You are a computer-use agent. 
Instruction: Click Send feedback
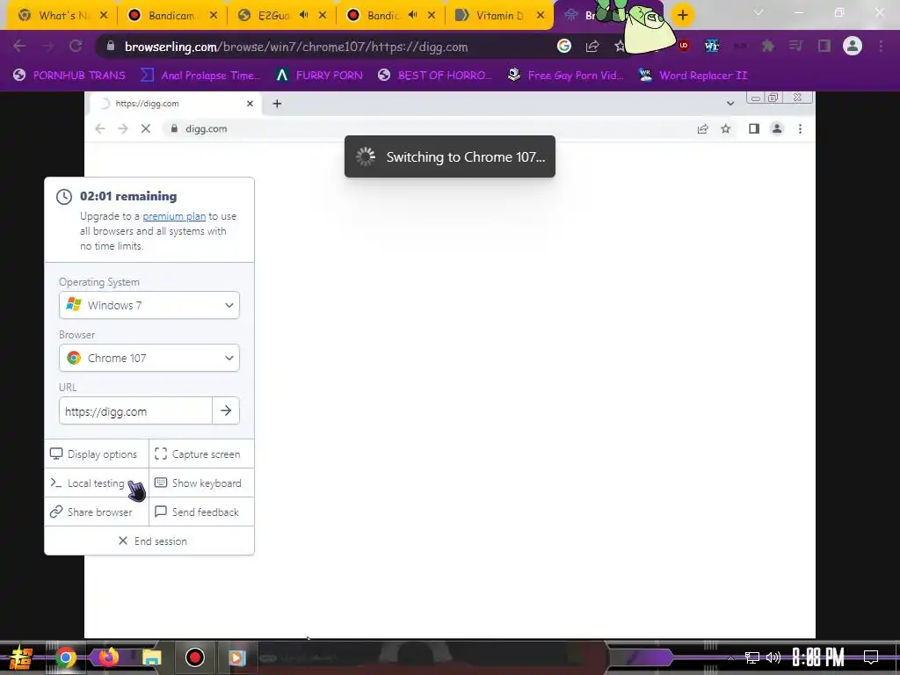pyautogui.click(x=201, y=512)
